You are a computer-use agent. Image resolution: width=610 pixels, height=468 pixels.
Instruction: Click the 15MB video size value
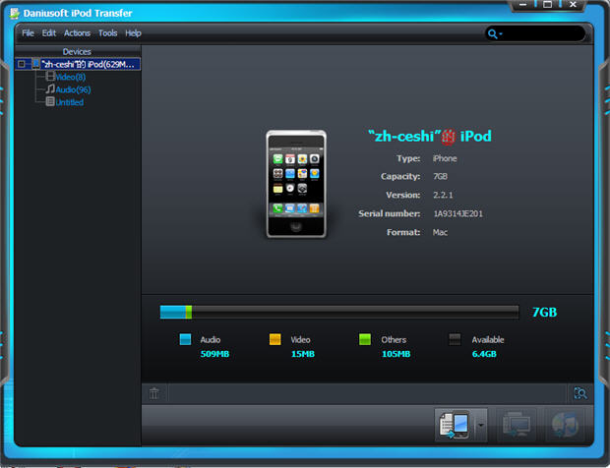point(303,354)
